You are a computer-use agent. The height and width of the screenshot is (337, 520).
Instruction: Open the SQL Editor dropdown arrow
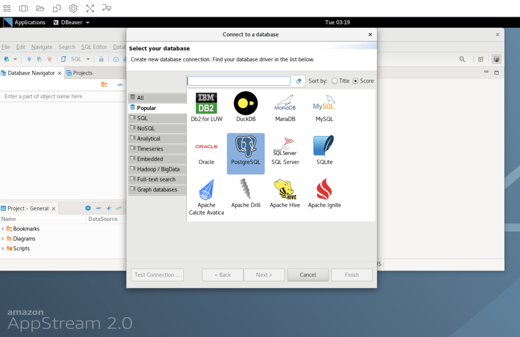(87, 59)
